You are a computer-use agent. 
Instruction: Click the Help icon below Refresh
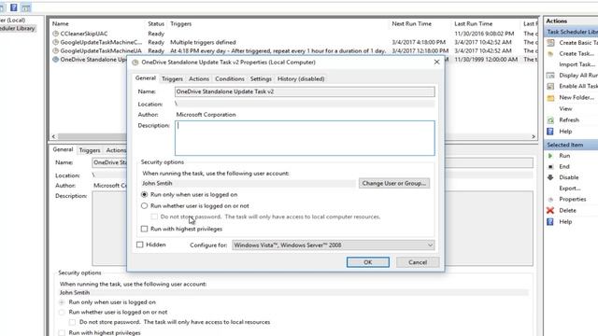[550, 132]
